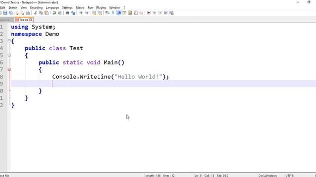Open the Encoding menu

click(x=36, y=8)
